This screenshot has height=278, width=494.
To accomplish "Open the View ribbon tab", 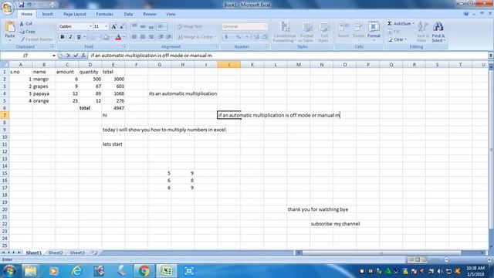I will point(171,14).
